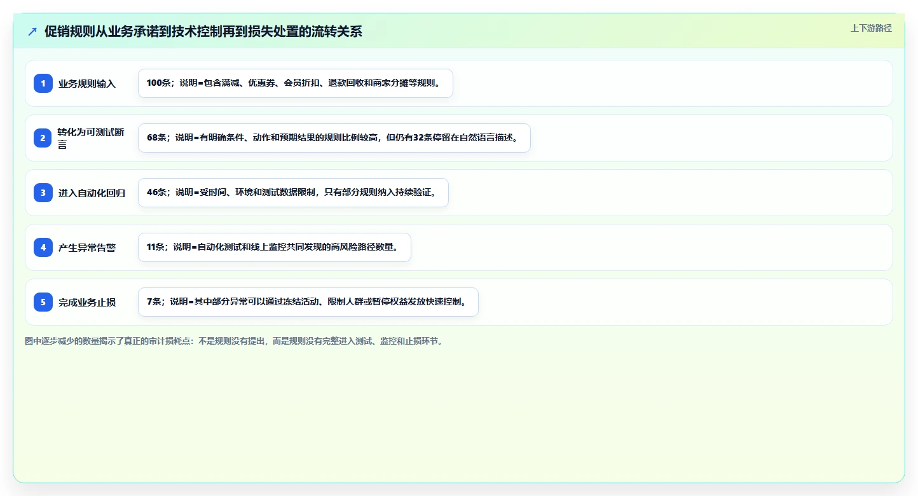Select the title 促销规则从业务承诺到技术控制再到损失处置的流转关系

(203, 31)
